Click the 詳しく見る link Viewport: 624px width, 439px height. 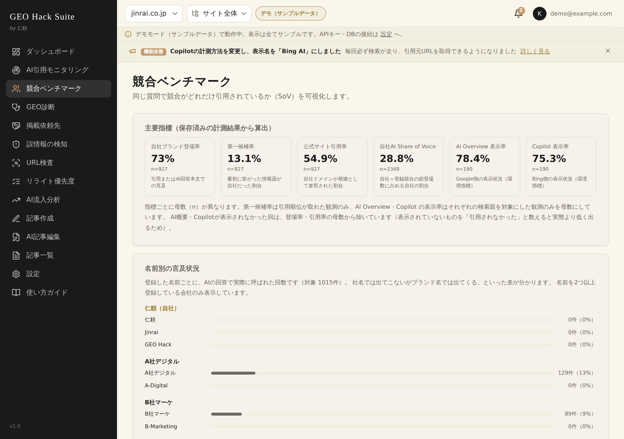pos(535,51)
